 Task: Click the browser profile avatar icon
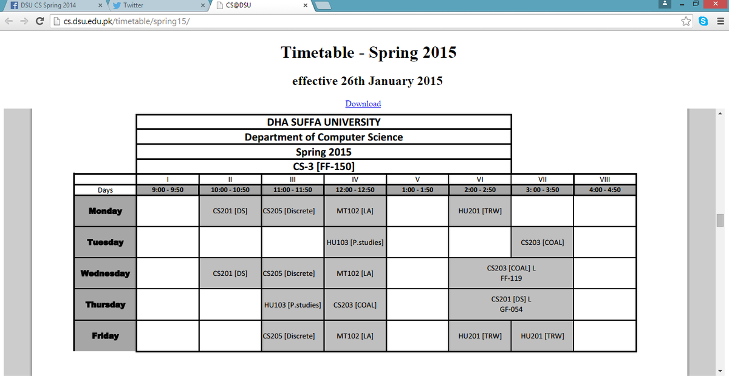(664, 4)
